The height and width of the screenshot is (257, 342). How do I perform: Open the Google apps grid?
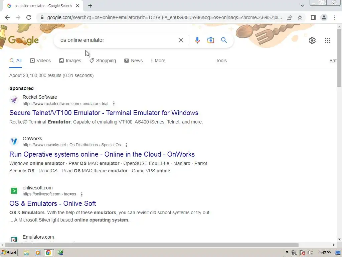pyautogui.click(x=327, y=40)
